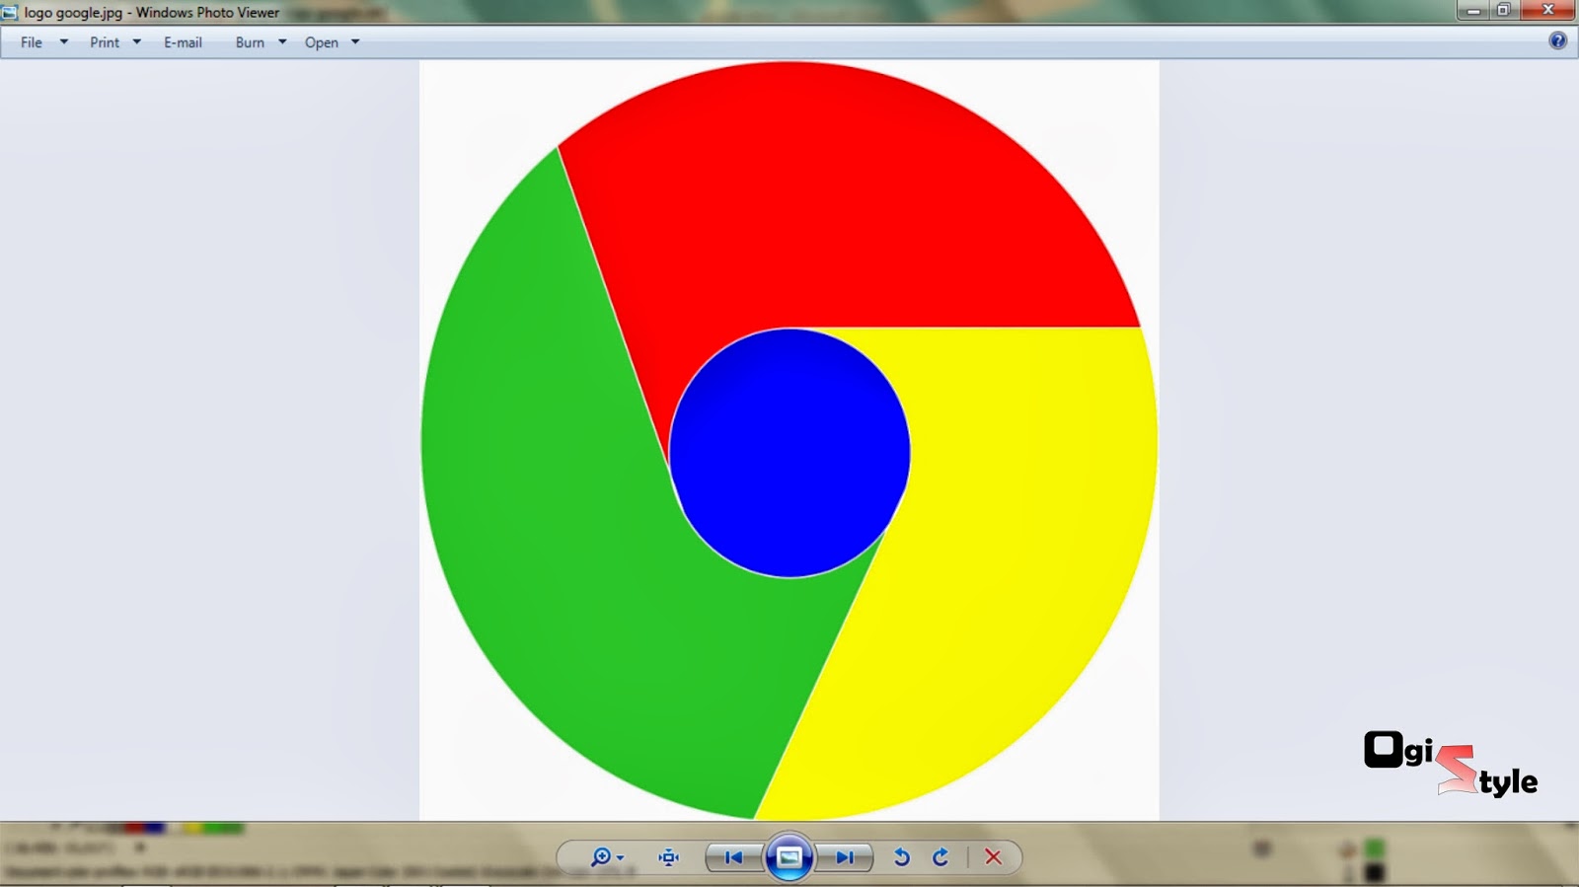Restore the Photo Viewer window size

(x=1504, y=11)
